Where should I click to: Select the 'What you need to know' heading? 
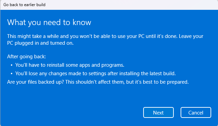click(49, 22)
